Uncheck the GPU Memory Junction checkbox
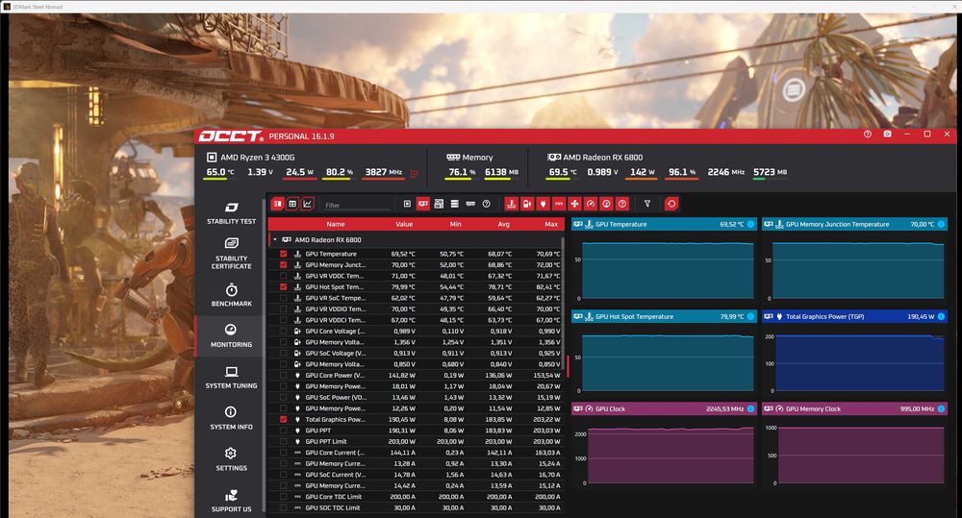Image resolution: width=962 pixels, height=518 pixels. pos(284,265)
